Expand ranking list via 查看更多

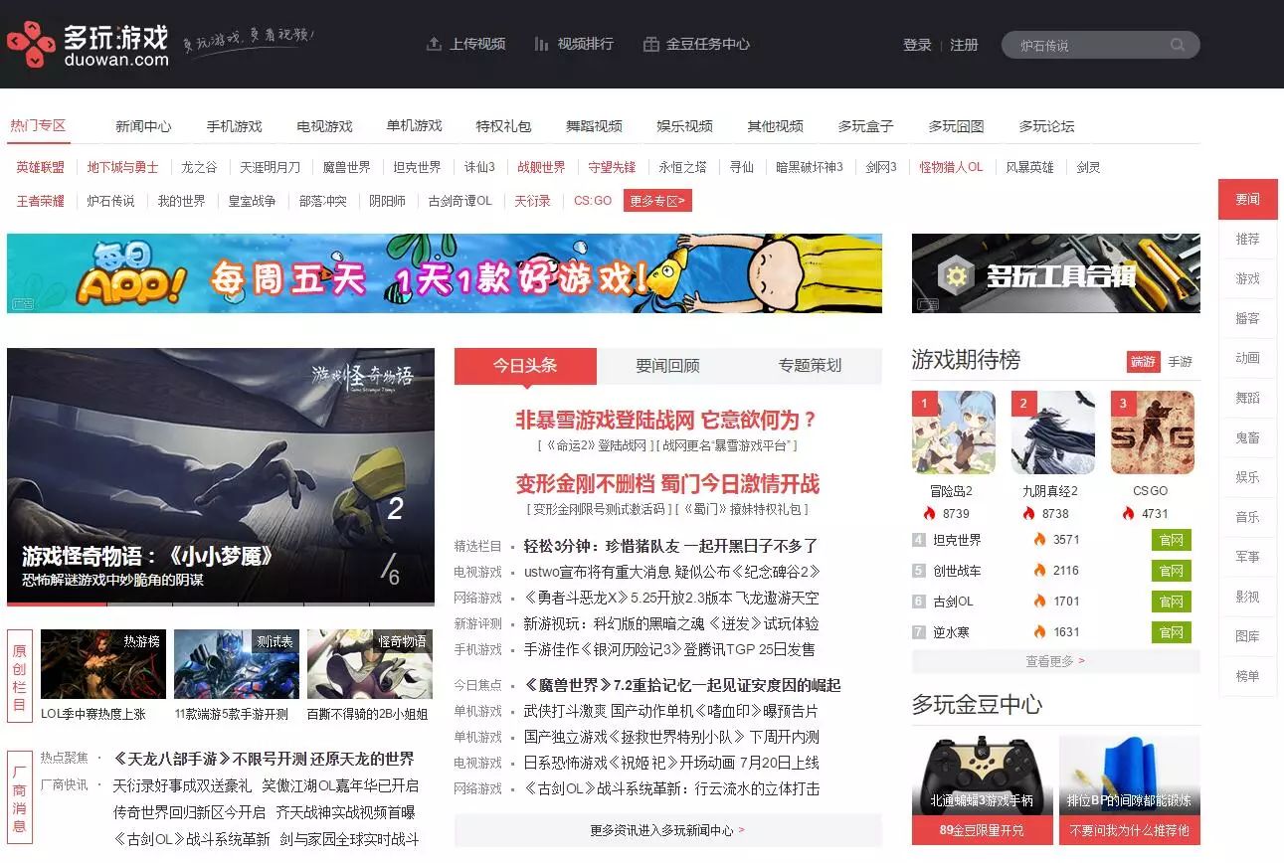tap(1055, 661)
